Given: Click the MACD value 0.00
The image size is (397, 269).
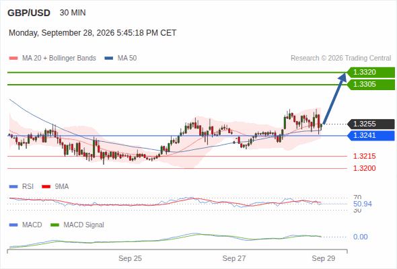Looking at the screenshot, I should 361,237.
